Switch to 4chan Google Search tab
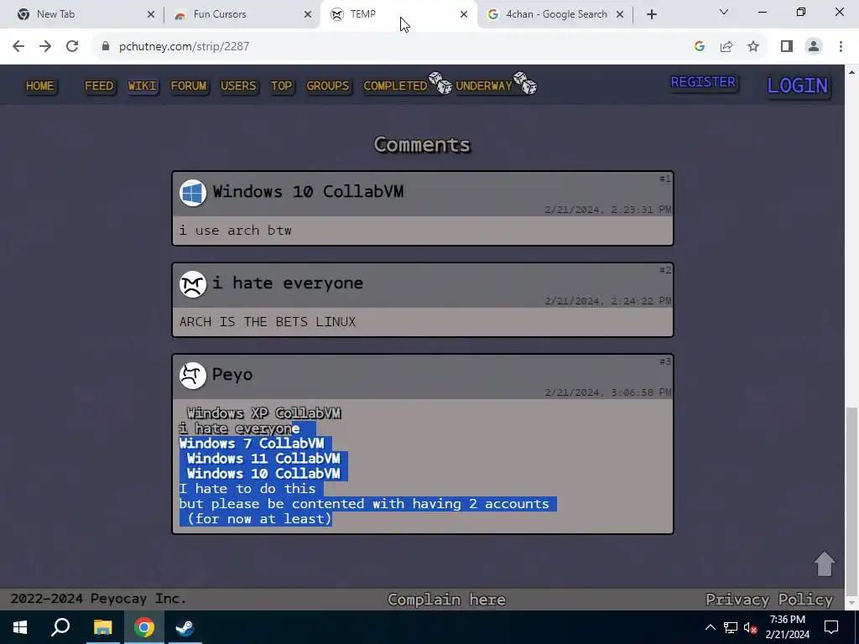Image resolution: width=859 pixels, height=644 pixels. 557,14
